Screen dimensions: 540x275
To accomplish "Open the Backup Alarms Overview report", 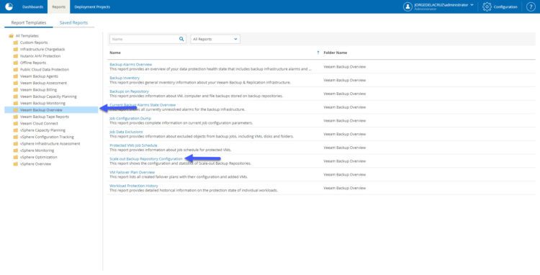I will 130,64.
